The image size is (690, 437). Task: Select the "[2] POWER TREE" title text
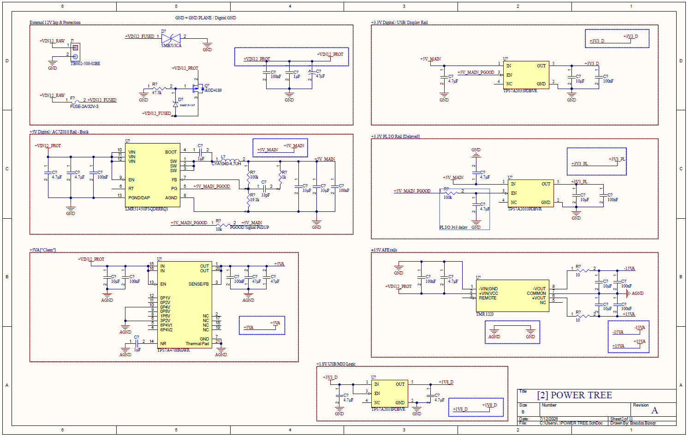[x=575, y=395]
